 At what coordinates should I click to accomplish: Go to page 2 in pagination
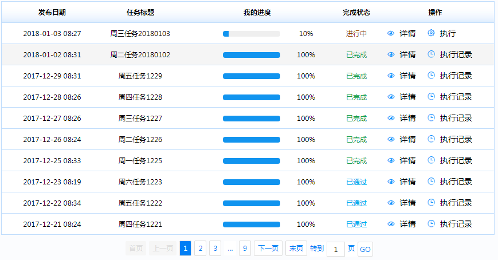pyautogui.click(x=200, y=249)
